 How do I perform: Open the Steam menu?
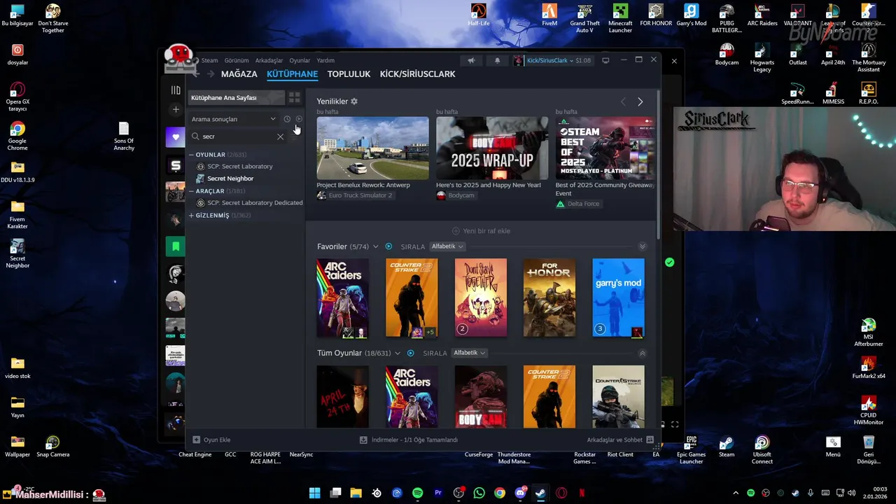[209, 61]
